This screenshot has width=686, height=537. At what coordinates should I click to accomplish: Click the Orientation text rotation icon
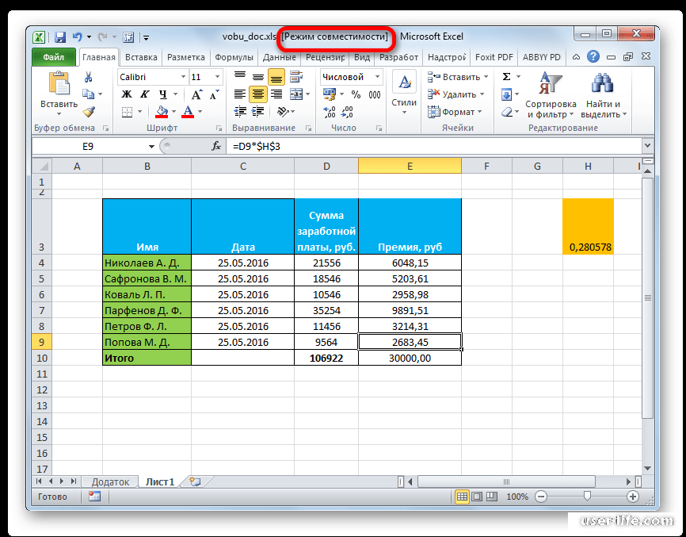tap(283, 112)
